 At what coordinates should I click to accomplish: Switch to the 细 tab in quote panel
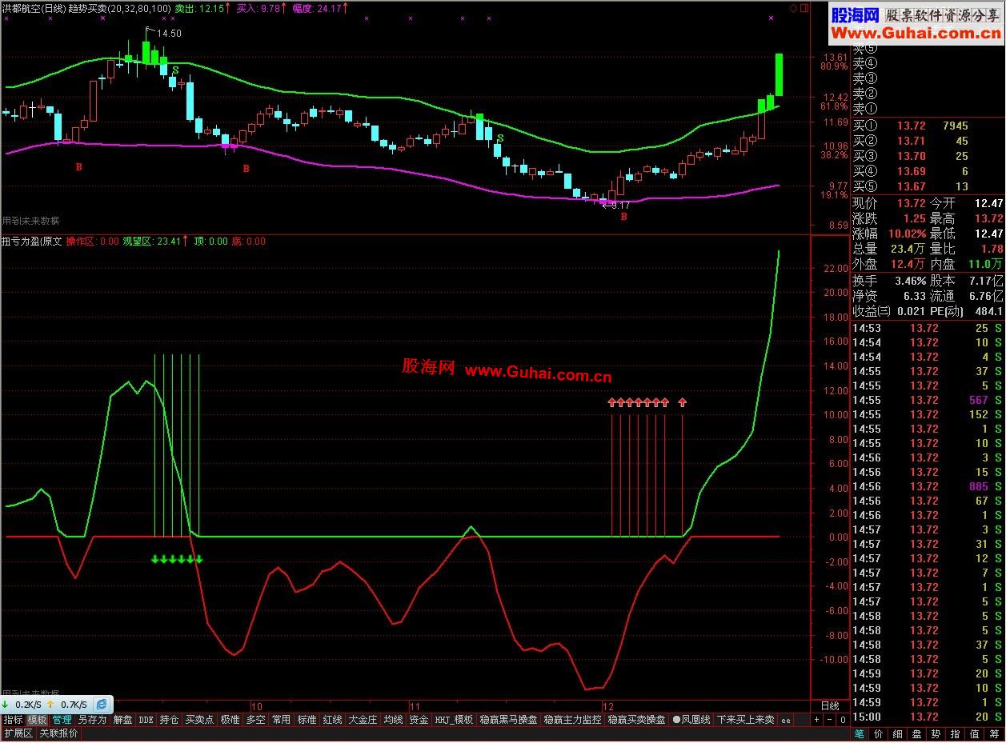click(898, 733)
